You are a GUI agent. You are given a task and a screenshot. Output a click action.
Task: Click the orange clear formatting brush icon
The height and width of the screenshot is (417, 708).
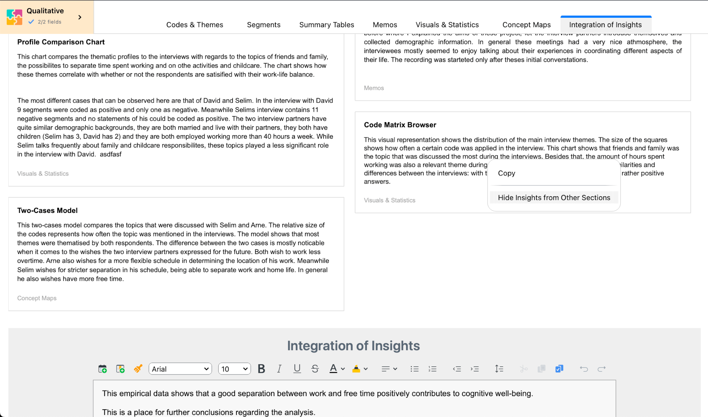[x=138, y=369]
